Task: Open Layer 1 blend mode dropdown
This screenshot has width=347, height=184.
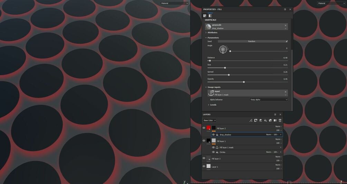Action: click(x=278, y=165)
